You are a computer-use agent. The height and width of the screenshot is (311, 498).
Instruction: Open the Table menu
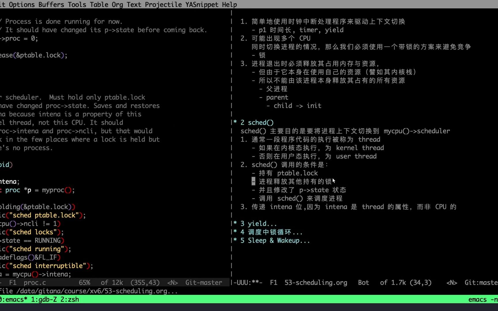coord(99,5)
